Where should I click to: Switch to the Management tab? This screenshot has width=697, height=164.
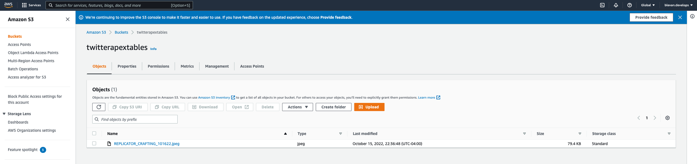pos(217,66)
